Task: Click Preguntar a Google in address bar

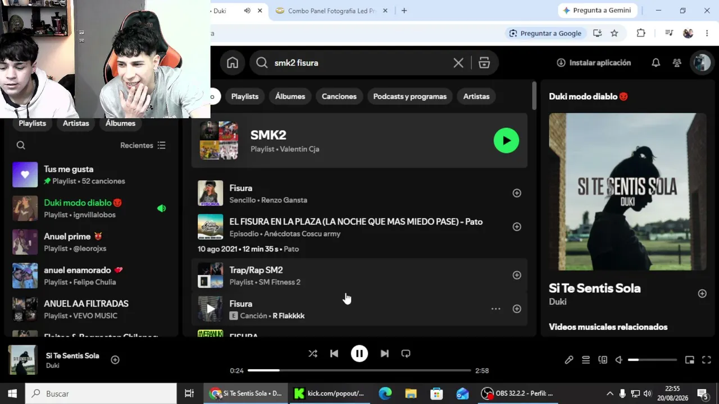Action: click(545, 33)
